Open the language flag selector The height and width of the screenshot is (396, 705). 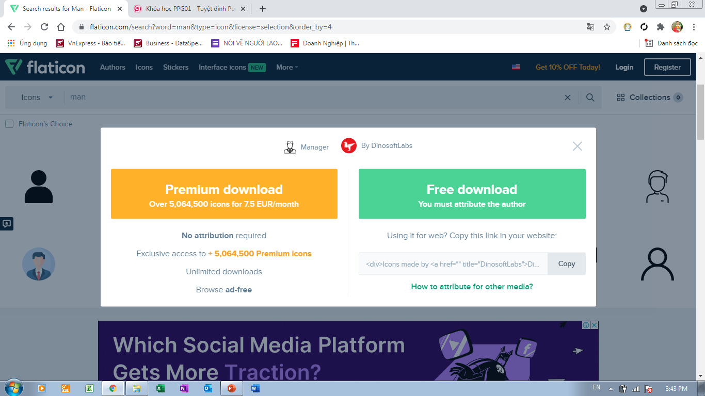(516, 67)
